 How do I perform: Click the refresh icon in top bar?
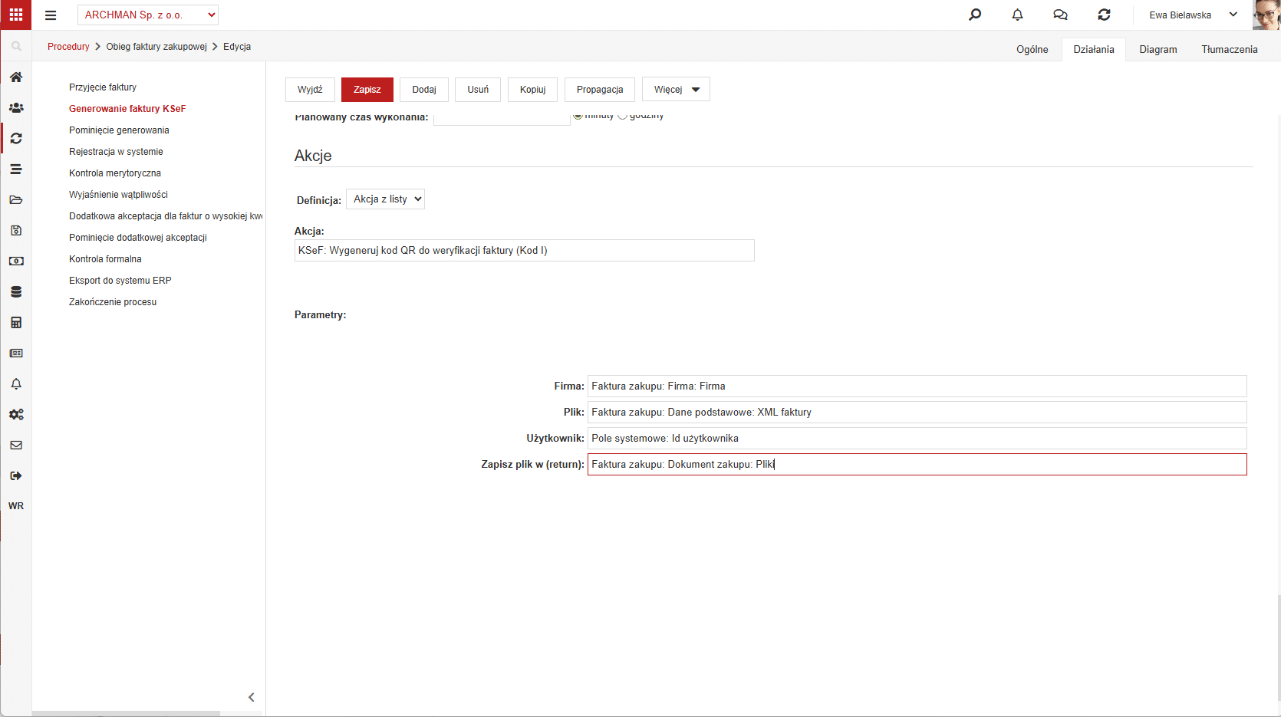click(x=1104, y=15)
